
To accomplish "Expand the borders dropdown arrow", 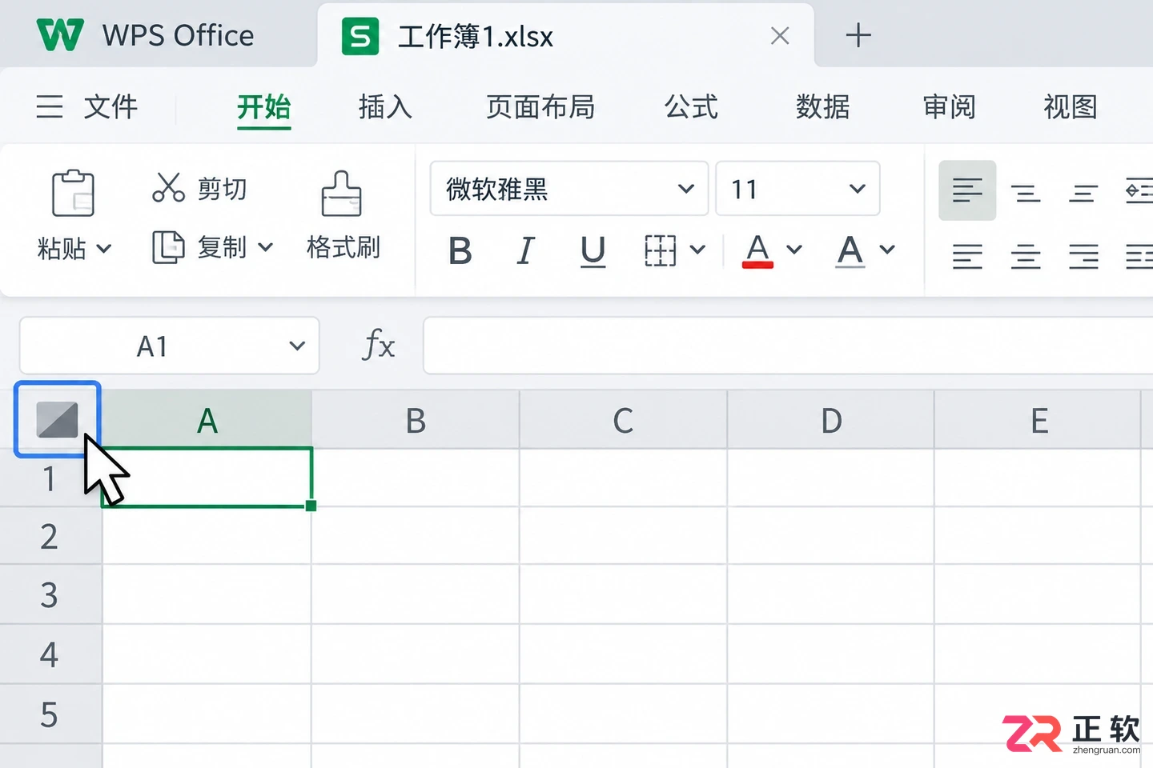I will pyautogui.click(x=697, y=250).
